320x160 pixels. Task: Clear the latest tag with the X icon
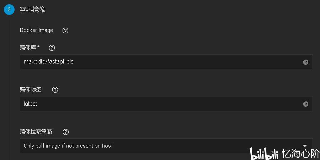pyautogui.click(x=305, y=104)
